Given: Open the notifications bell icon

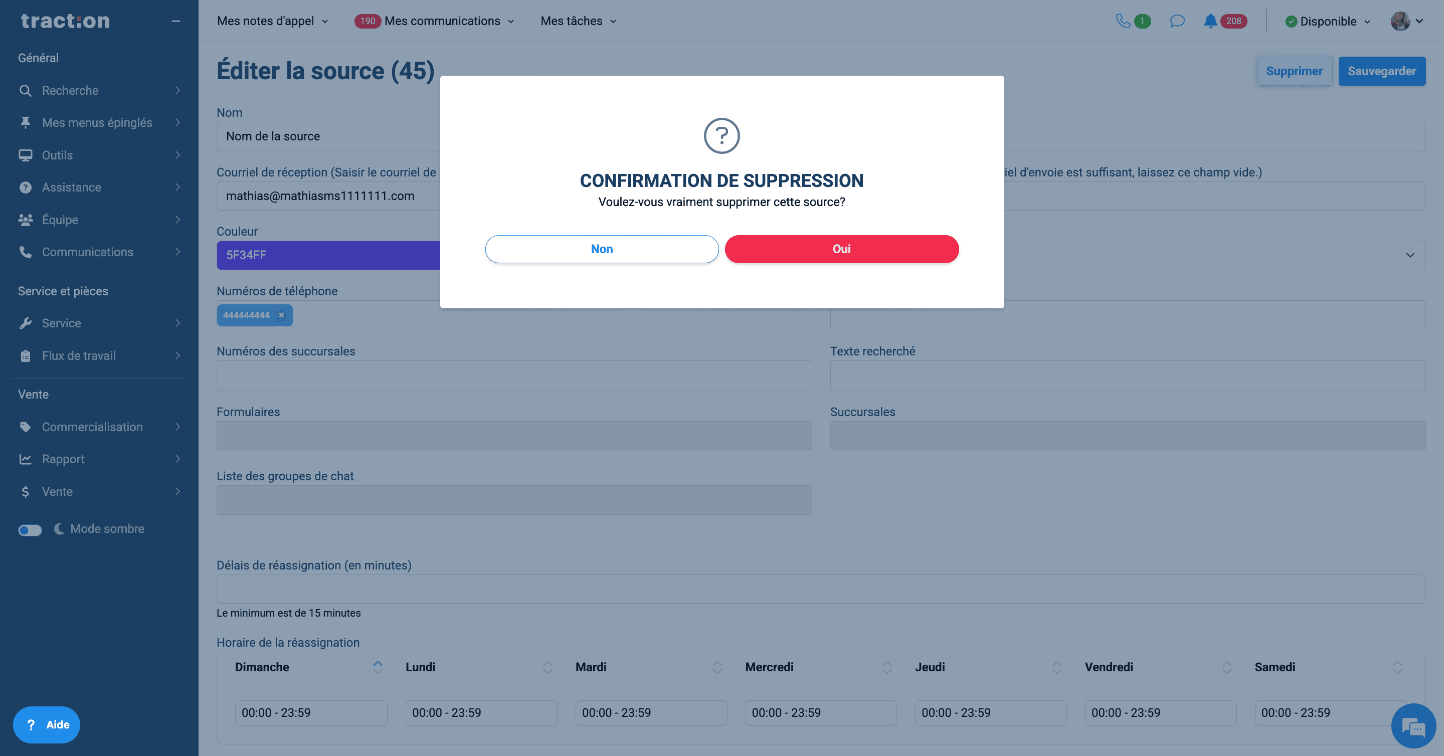Looking at the screenshot, I should tap(1210, 21).
